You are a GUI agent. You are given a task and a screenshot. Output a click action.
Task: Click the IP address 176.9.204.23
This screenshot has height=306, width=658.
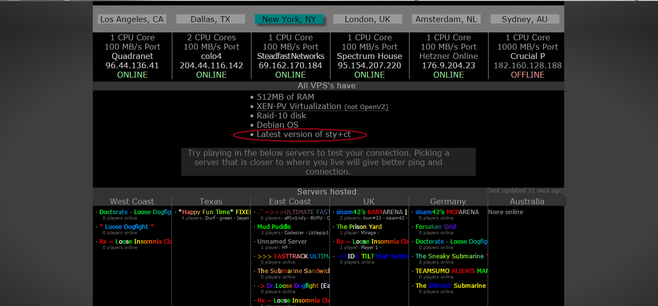448,65
